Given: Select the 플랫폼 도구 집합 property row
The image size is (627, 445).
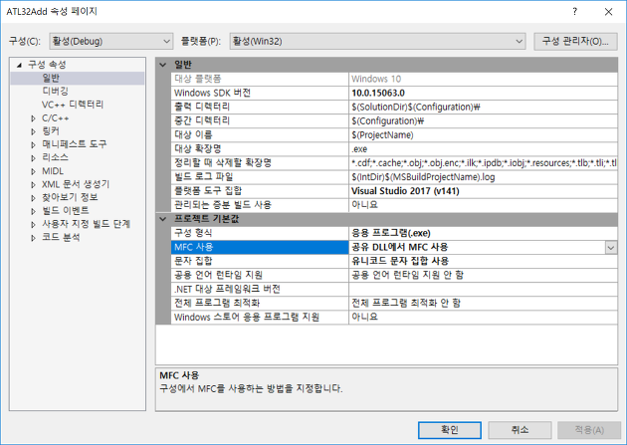Looking at the screenshot, I should (x=394, y=191).
